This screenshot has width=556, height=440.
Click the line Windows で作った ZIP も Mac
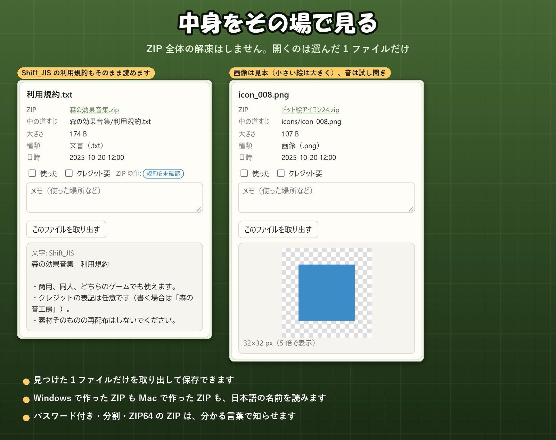tap(180, 398)
